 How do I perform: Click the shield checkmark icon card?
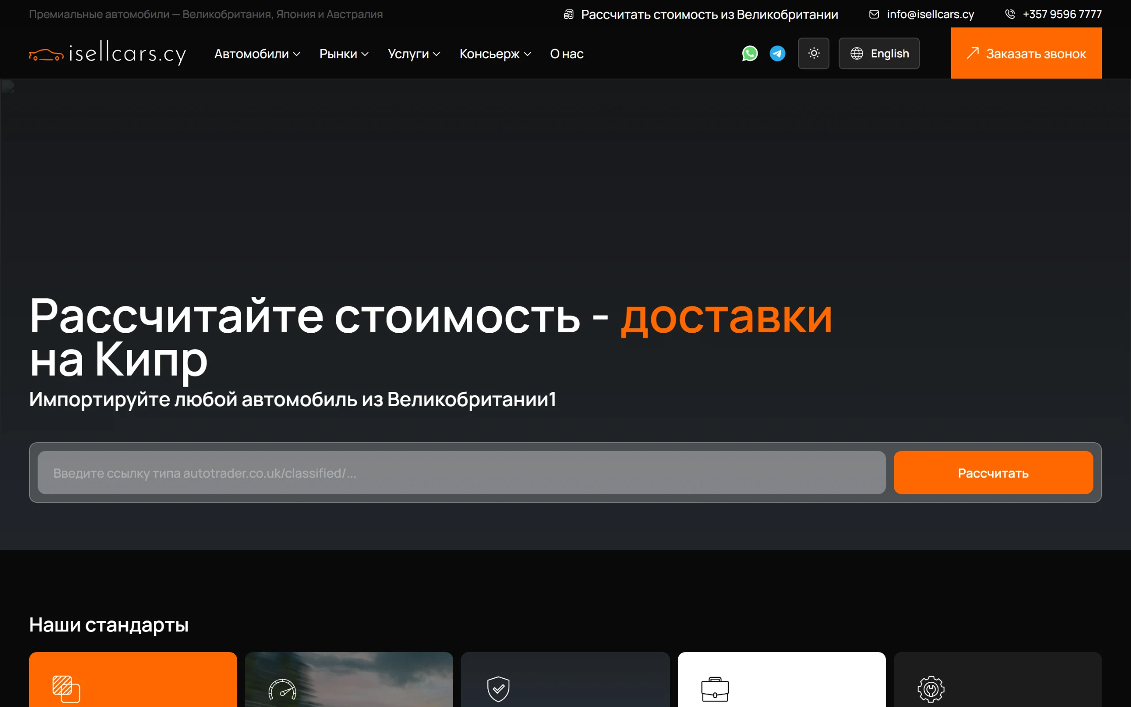(x=565, y=680)
